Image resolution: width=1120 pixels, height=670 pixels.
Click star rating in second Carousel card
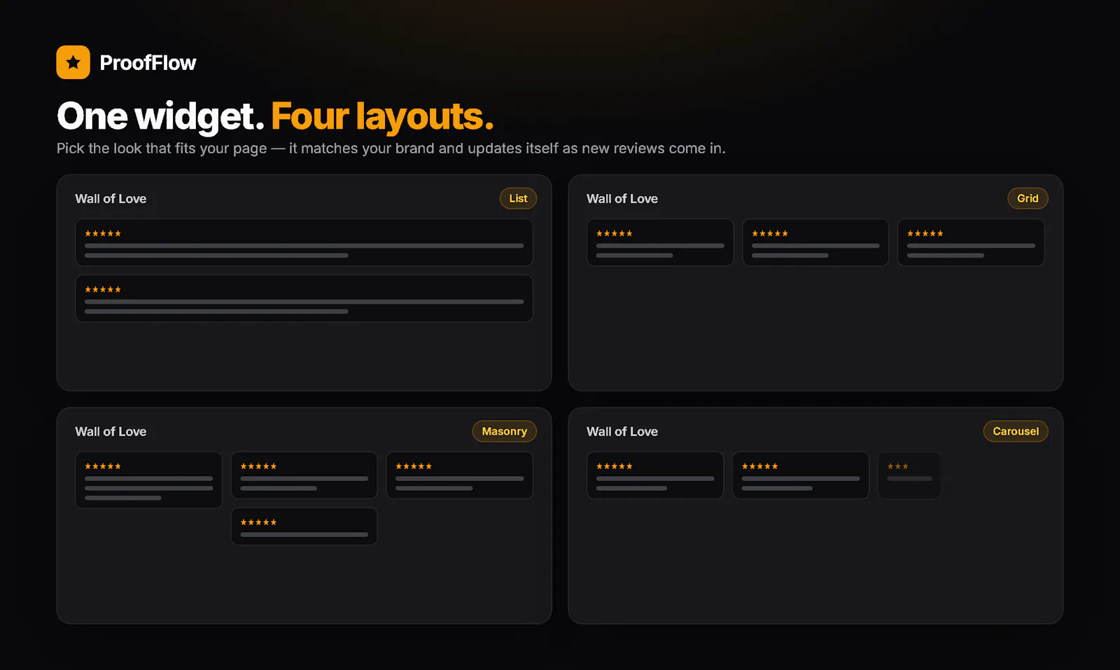pos(759,466)
